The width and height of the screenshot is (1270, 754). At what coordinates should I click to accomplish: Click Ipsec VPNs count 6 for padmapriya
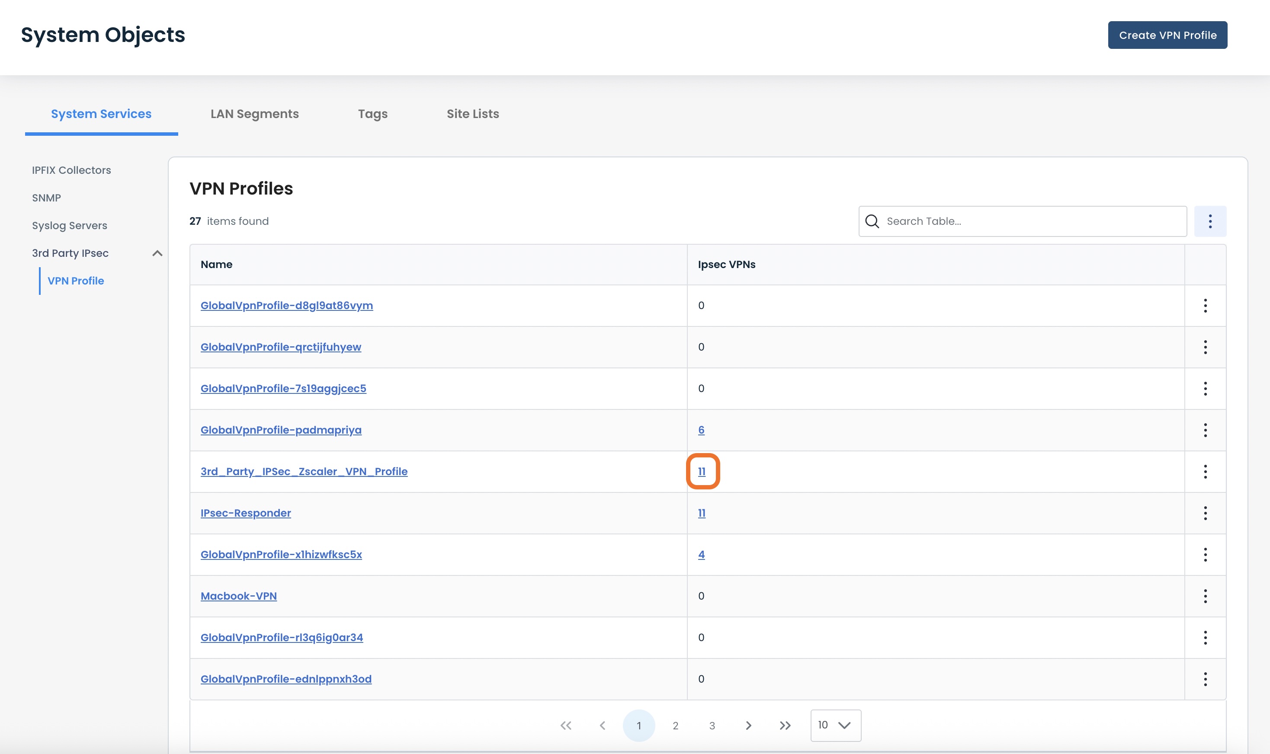tap(701, 430)
